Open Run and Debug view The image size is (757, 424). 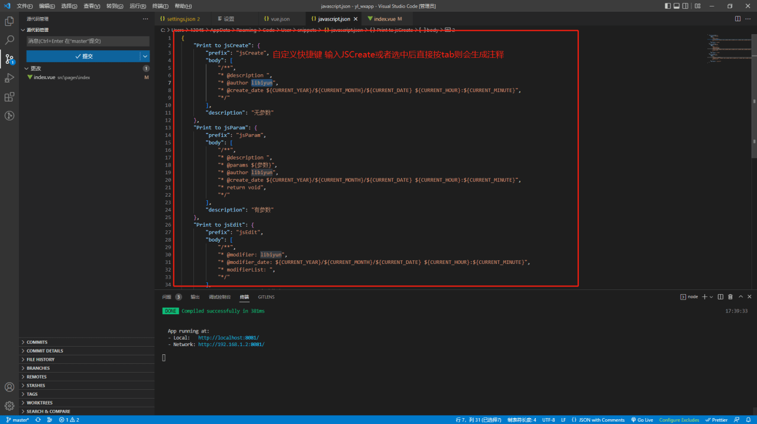point(9,78)
